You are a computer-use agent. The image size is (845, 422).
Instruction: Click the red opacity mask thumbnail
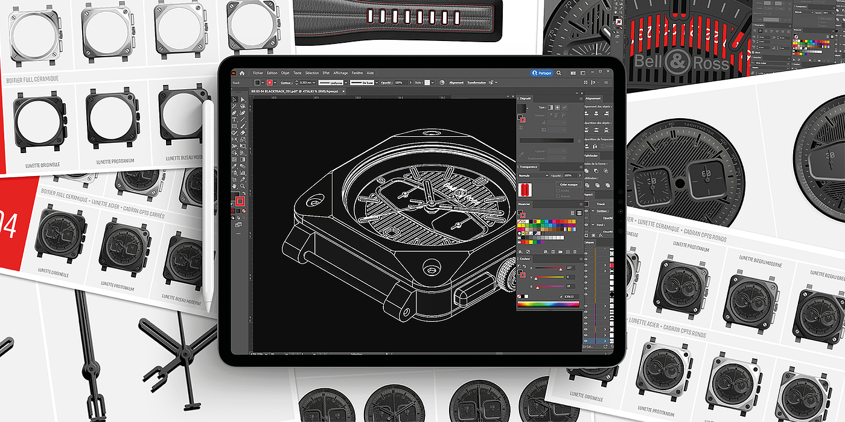(x=525, y=190)
